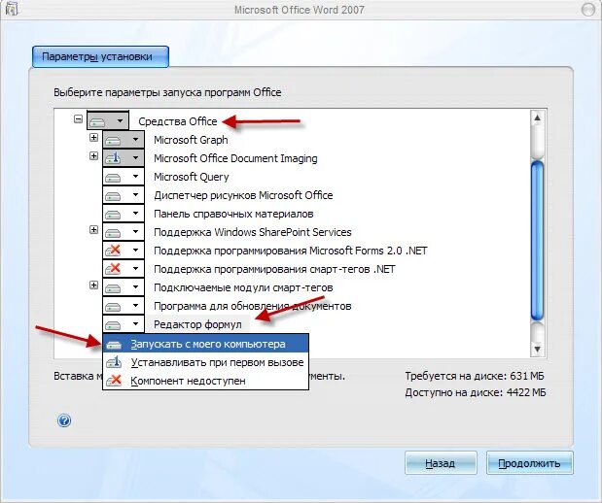Open dropdown for Подключаемые модули смарт-тегов
Screen dimensions: 602x503
(124, 287)
